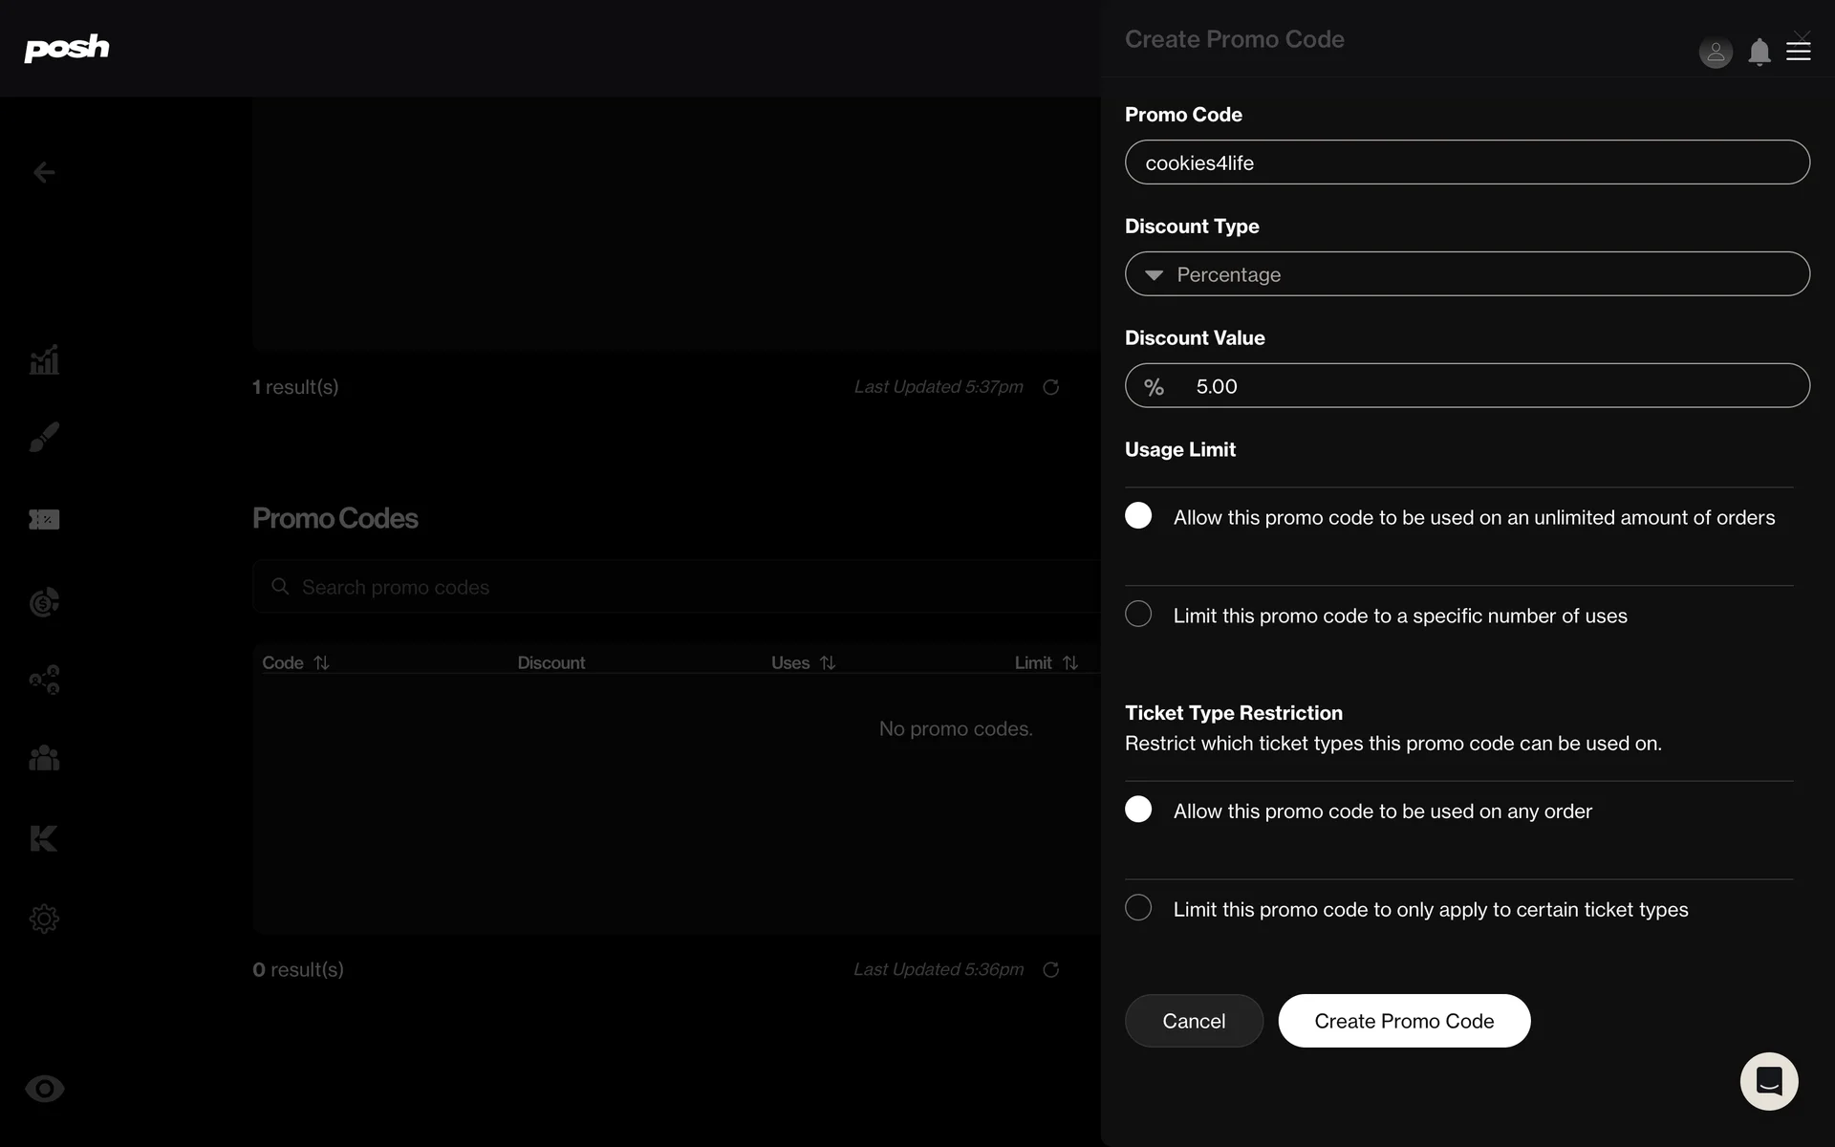Open the settings gear icon
The width and height of the screenshot is (1835, 1147).
point(44,919)
